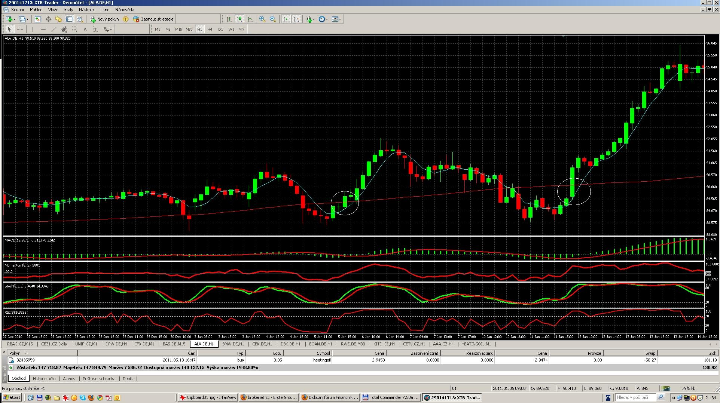The image size is (720, 403).
Task: Toggle the chart shift button
Action: [x=296, y=19]
